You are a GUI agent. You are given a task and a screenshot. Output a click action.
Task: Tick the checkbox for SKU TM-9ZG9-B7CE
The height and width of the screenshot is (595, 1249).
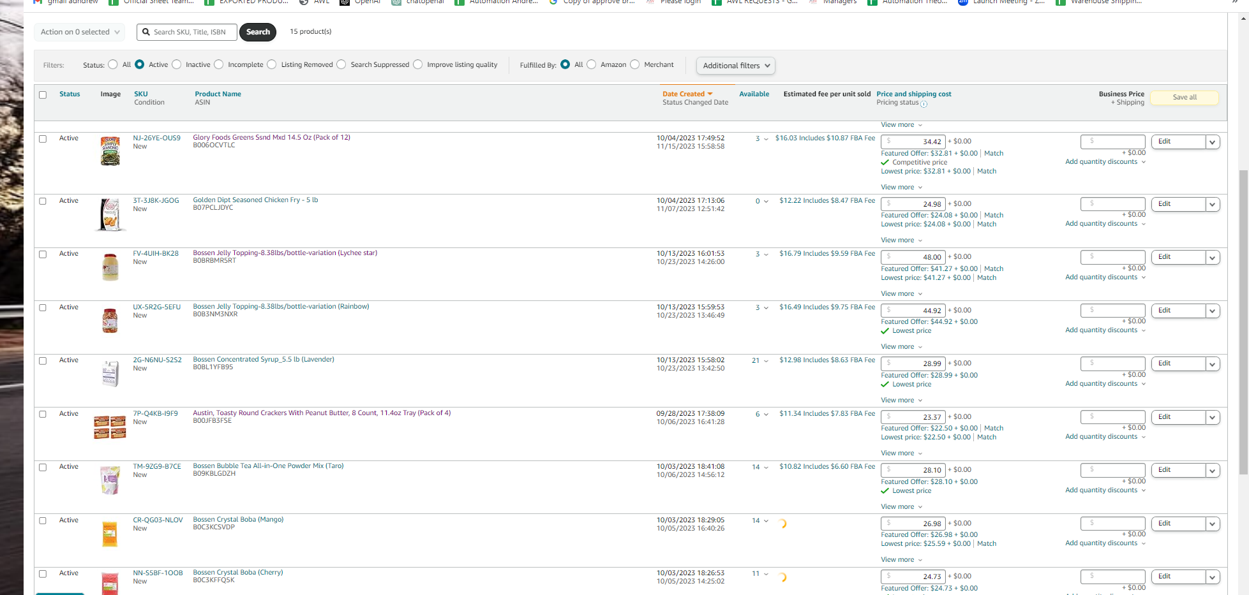(43, 467)
